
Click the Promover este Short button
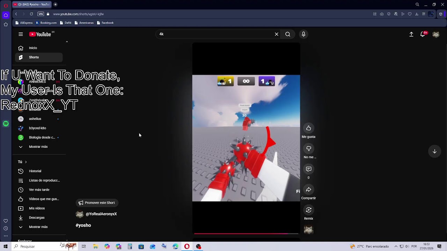coord(97,203)
